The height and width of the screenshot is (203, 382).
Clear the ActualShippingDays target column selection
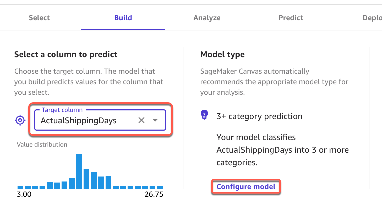coord(141,120)
